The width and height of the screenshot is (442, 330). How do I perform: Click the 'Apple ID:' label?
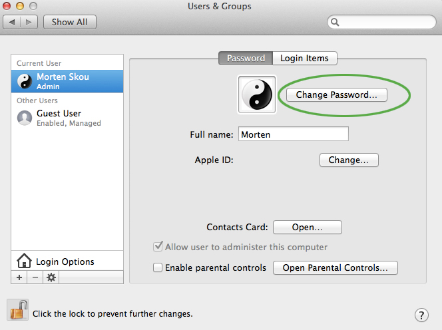[214, 160]
